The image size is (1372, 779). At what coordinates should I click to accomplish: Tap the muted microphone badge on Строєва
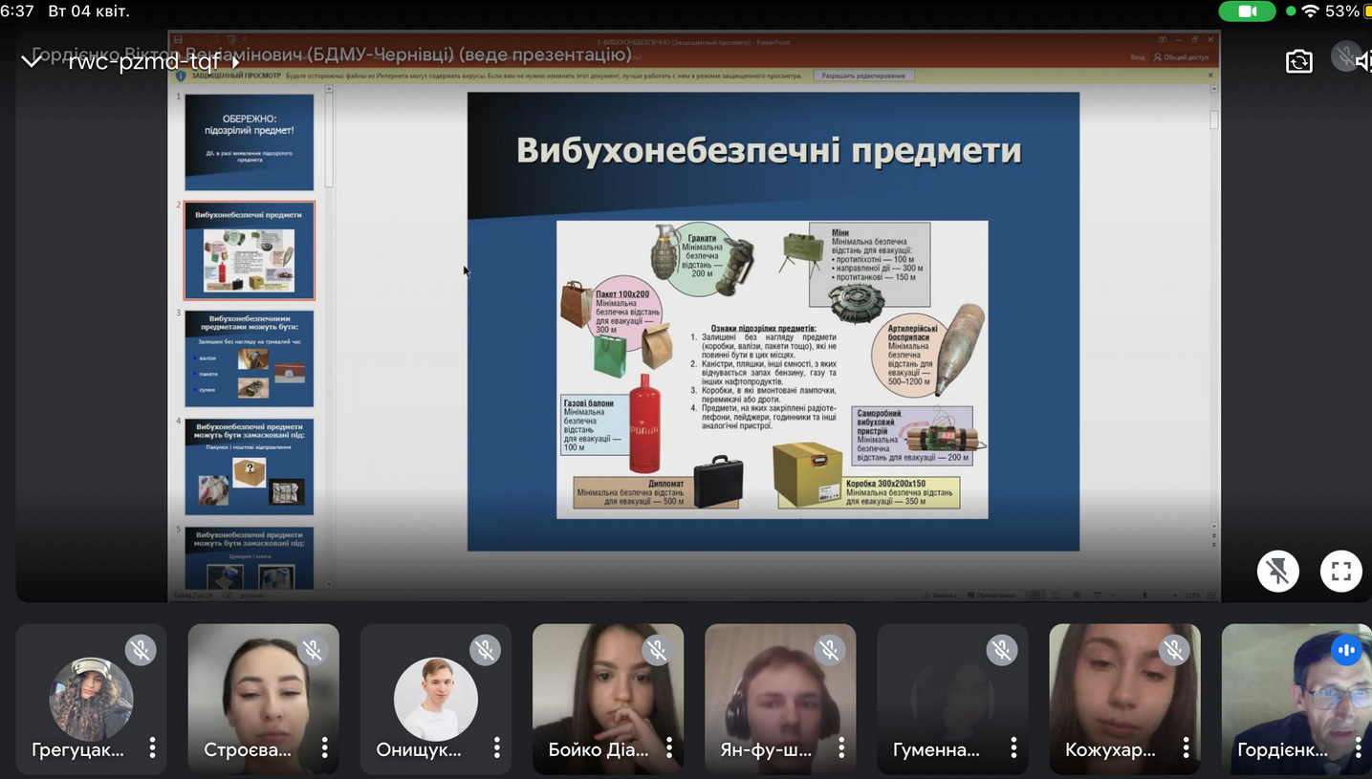click(312, 651)
